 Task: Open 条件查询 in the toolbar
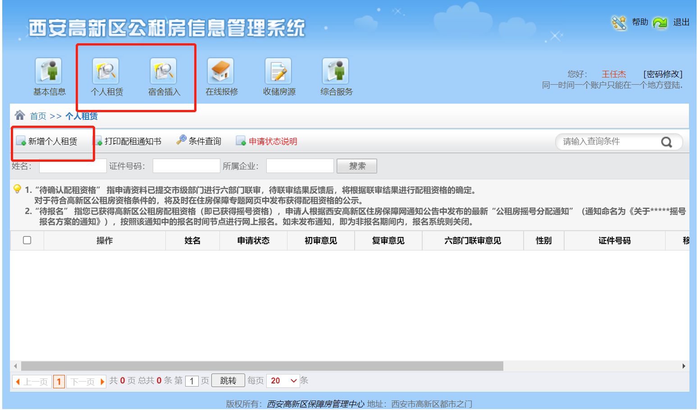(199, 141)
